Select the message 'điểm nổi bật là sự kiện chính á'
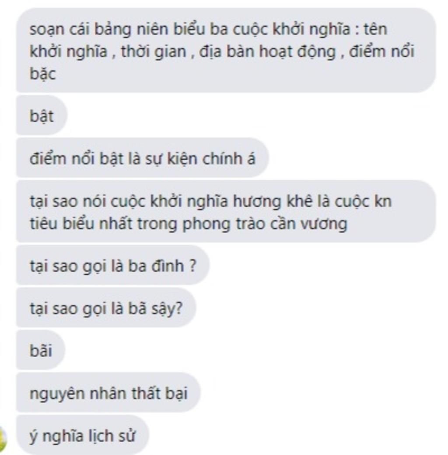 143,158
